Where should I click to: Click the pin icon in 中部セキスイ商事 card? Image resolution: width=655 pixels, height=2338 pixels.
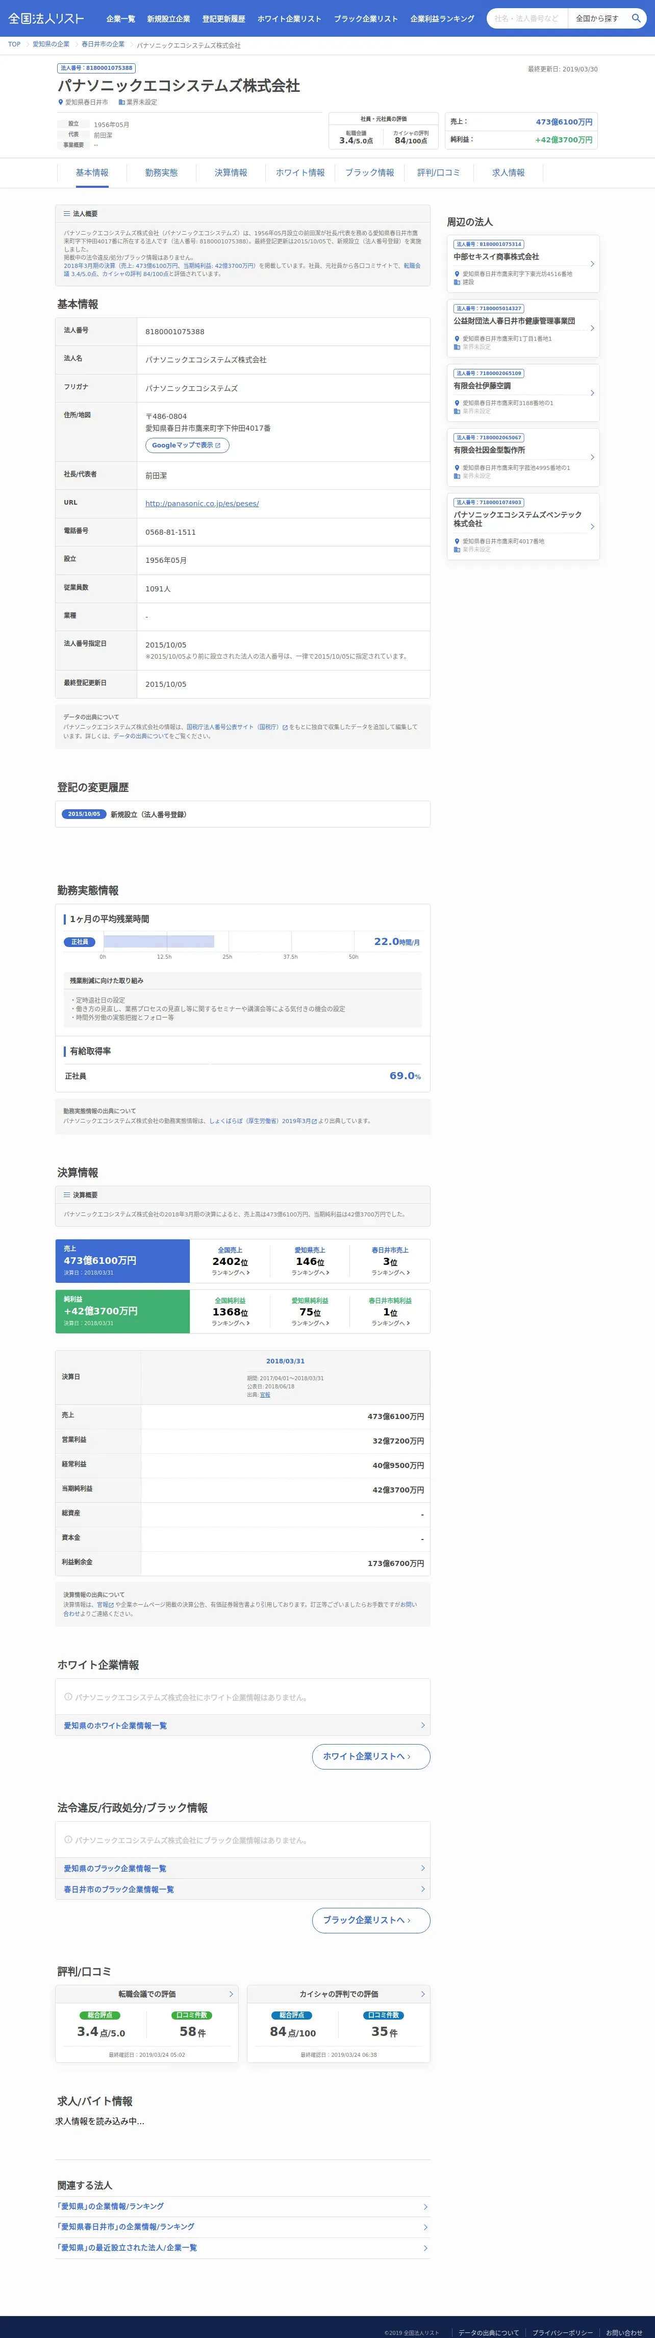click(457, 273)
